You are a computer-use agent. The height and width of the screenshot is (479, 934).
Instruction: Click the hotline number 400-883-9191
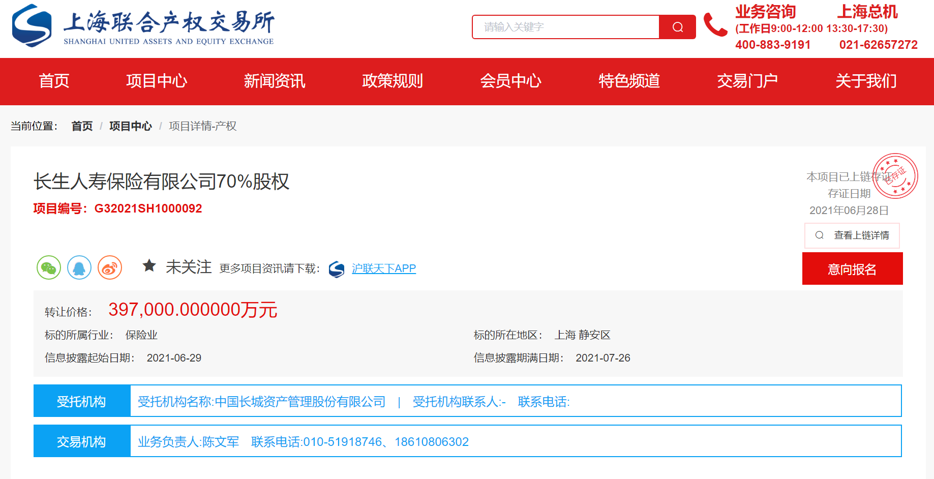(773, 45)
